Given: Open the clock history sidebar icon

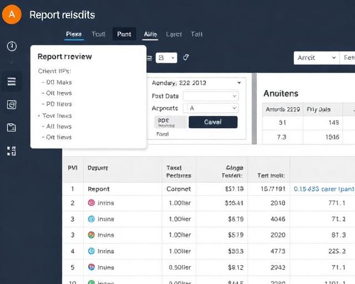Looking at the screenshot, I should pyautogui.click(x=12, y=46).
